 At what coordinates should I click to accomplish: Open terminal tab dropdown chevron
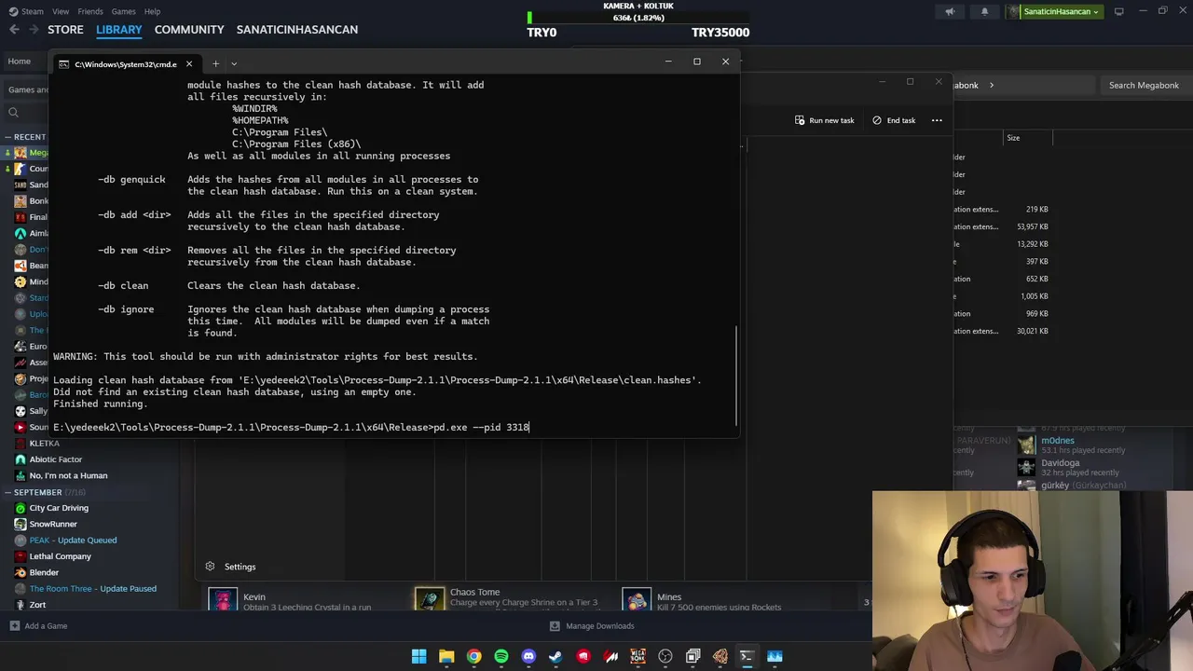[234, 63]
